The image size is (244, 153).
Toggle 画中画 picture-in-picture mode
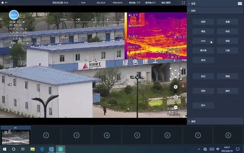pyautogui.click(x=203, y=50)
